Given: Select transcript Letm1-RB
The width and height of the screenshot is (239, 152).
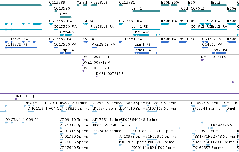Looking at the screenshot, I should pos(146,29).
